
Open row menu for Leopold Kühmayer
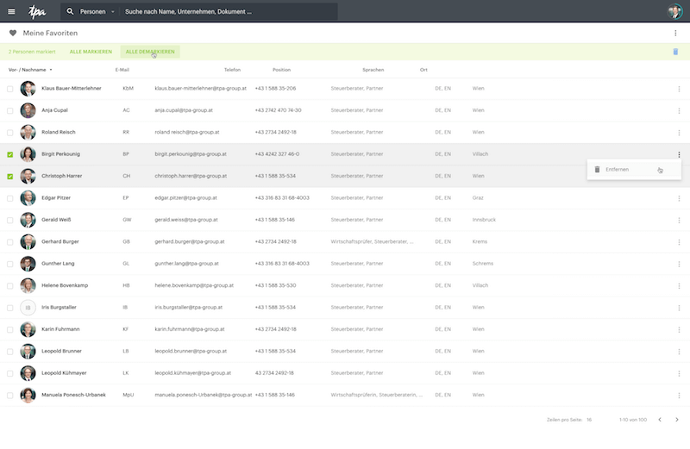tap(679, 373)
